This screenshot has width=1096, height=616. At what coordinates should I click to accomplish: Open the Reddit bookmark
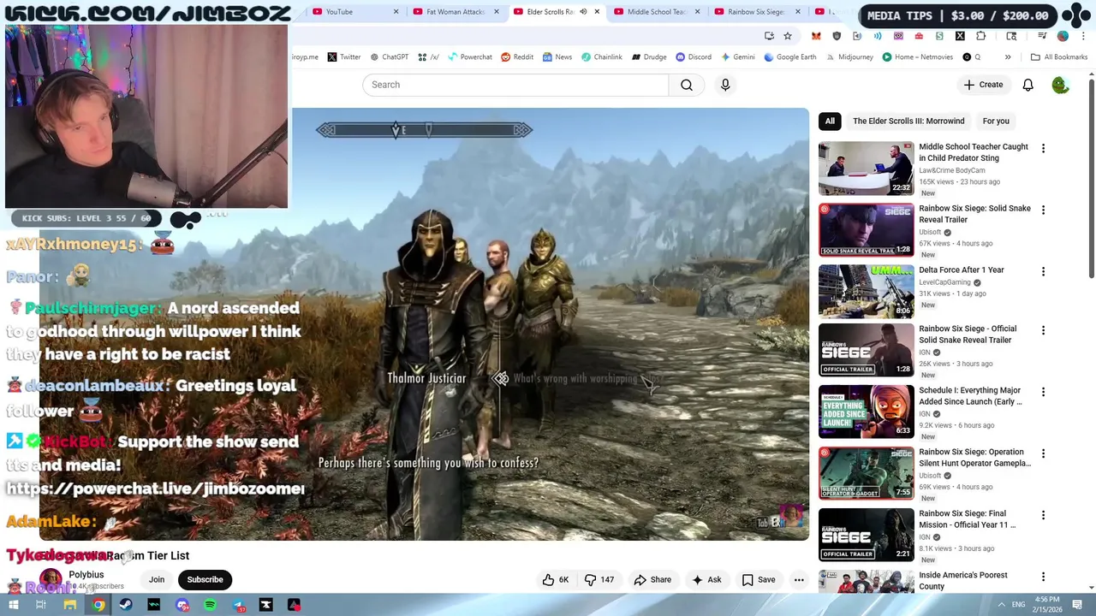tap(517, 57)
